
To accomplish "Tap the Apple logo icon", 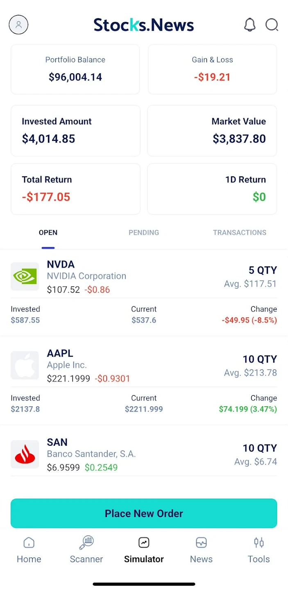I will (x=25, y=365).
